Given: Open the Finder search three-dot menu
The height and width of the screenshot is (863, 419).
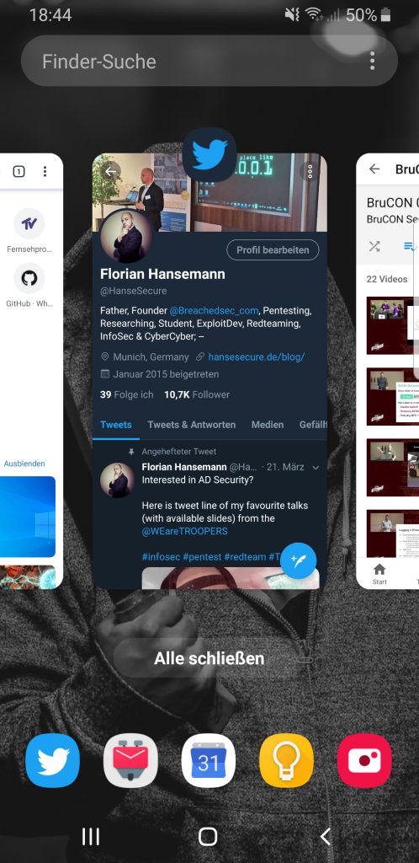Looking at the screenshot, I should point(373,61).
